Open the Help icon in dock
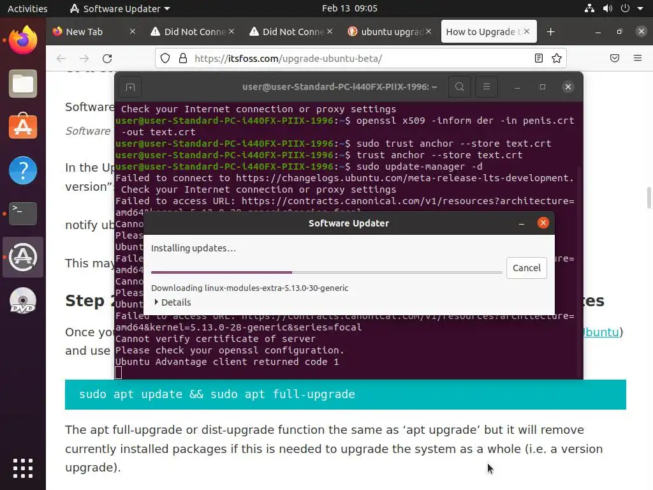Viewport: 653px width, 490px height. (x=23, y=170)
